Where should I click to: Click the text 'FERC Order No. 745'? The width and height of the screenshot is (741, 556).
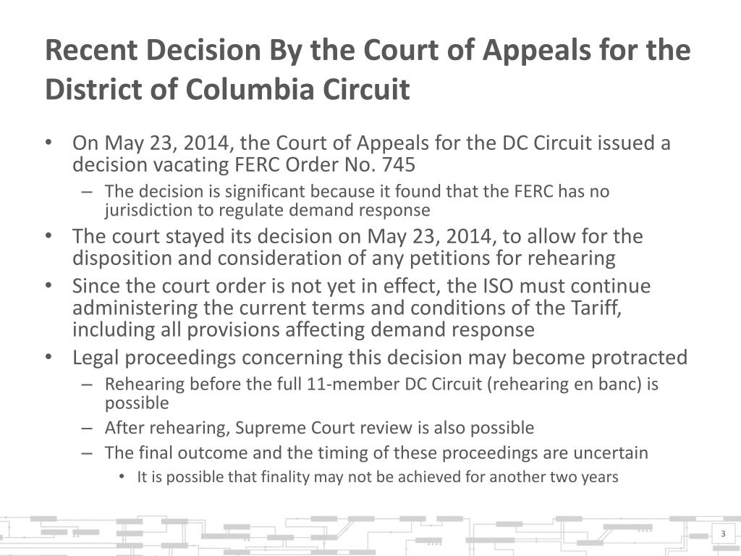[x=325, y=164]
